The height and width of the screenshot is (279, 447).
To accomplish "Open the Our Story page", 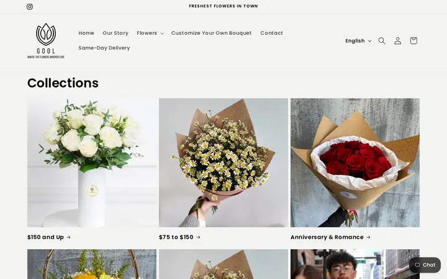I will (115, 33).
